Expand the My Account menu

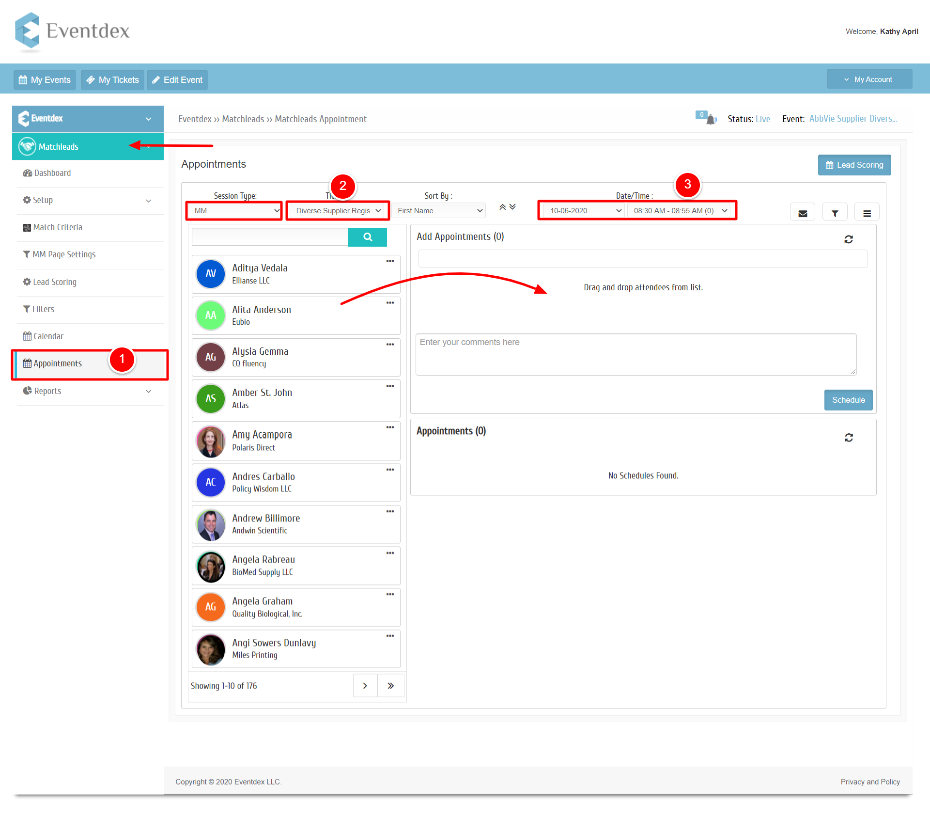pyautogui.click(x=869, y=79)
